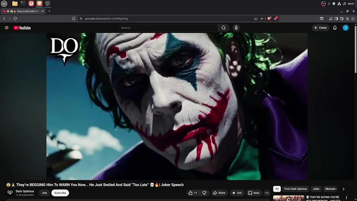Screen dimensions: 357x201
Task: Click the magnifier search button
Action: pos(223,28)
